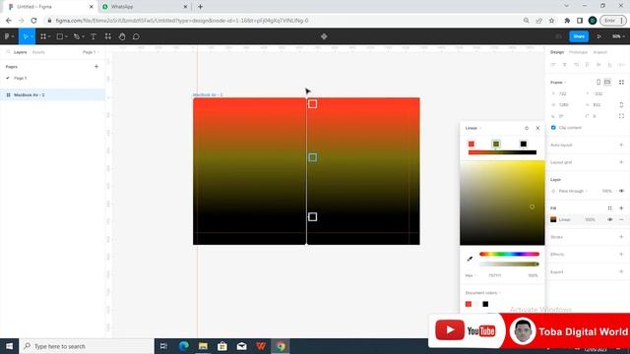Image resolution: width=630 pixels, height=354 pixels.
Task: Add a new page with plus icon
Action: [x=96, y=67]
